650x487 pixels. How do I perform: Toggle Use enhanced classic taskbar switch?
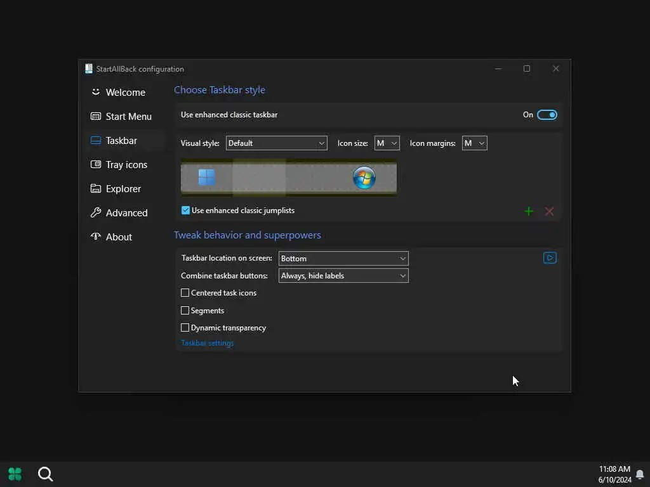pos(547,115)
